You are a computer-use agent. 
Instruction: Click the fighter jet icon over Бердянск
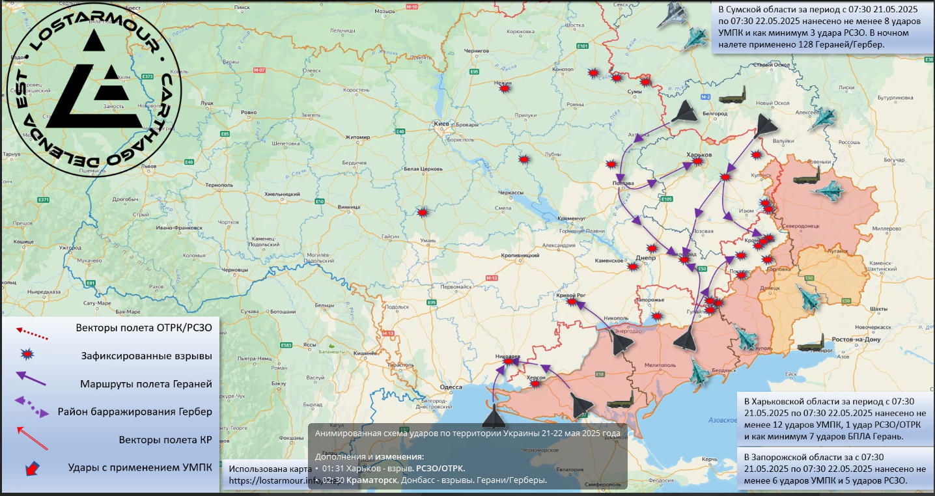(698, 372)
